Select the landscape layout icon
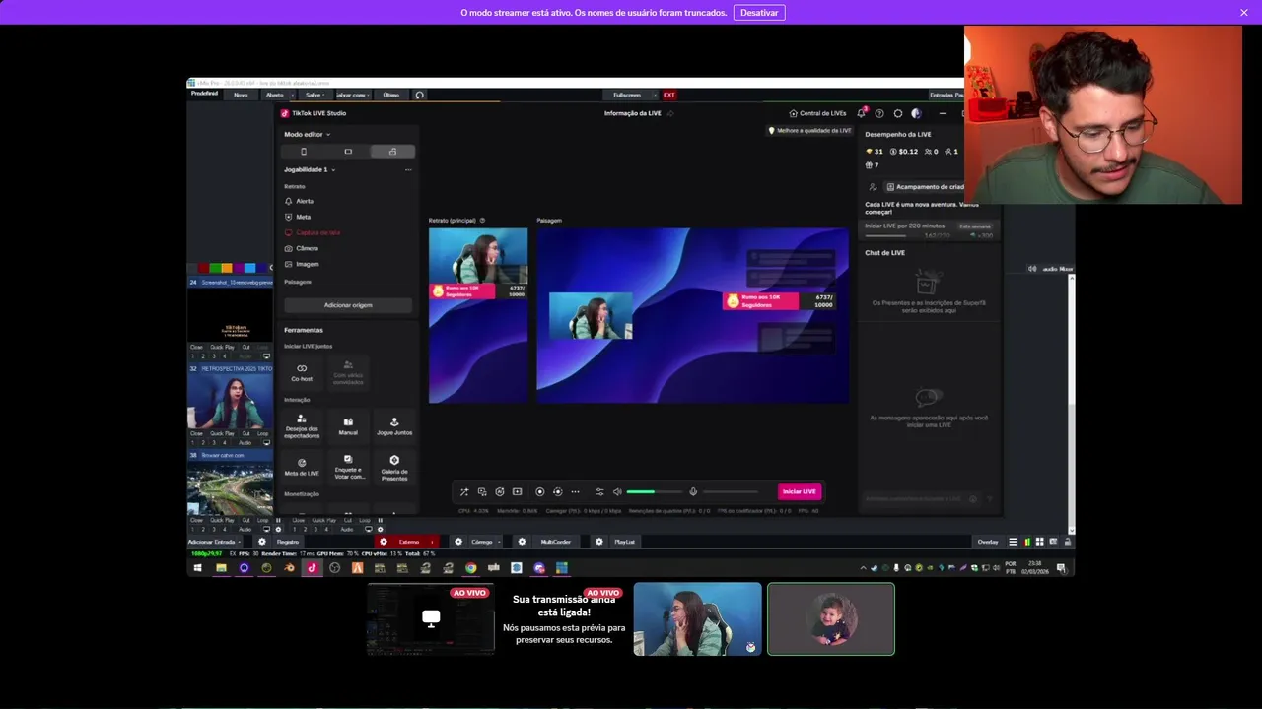 coord(348,152)
